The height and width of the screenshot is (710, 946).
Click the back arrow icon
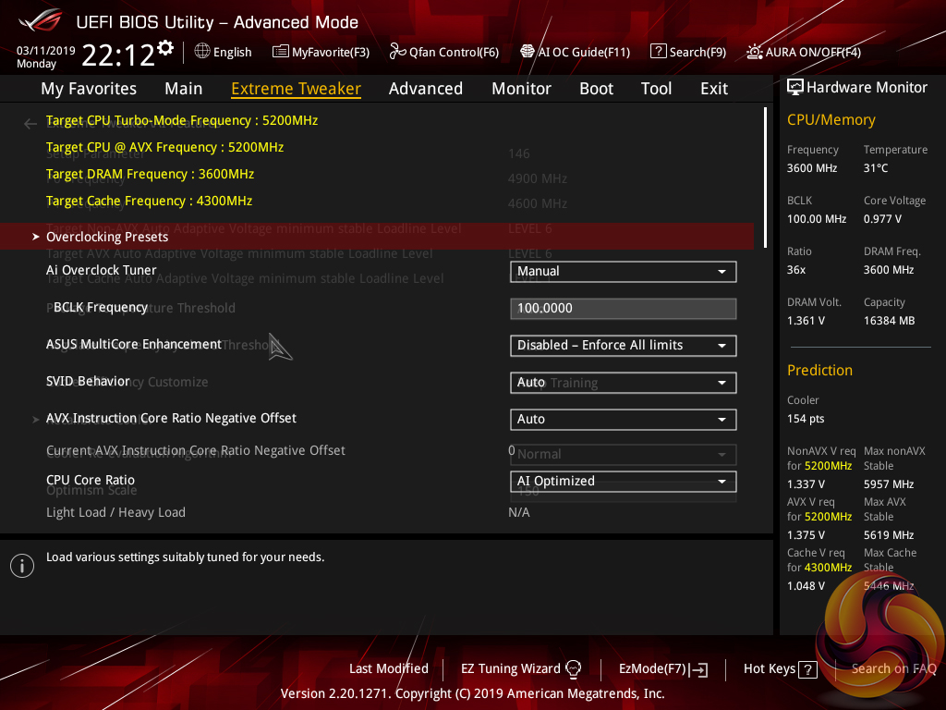pos(30,124)
